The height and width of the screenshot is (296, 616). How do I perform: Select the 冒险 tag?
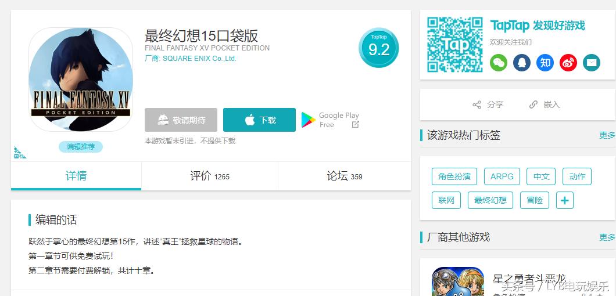tap(534, 200)
